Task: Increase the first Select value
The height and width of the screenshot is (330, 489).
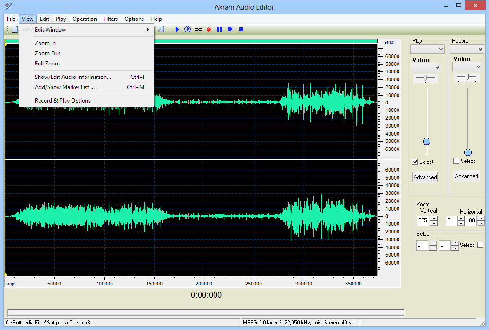Action: (x=433, y=243)
